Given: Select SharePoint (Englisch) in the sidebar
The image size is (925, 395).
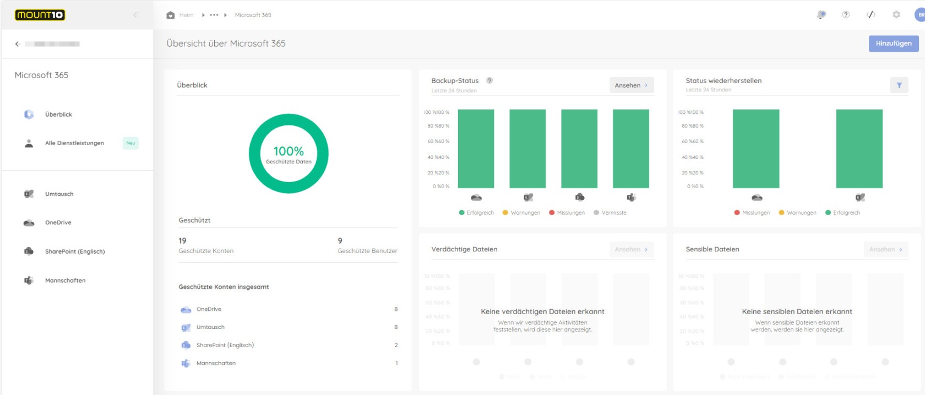Looking at the screenshot, I should 75,251.
